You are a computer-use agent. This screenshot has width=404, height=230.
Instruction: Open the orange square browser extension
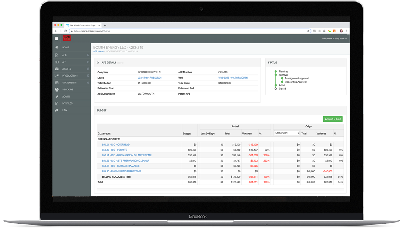click(334, 31)
